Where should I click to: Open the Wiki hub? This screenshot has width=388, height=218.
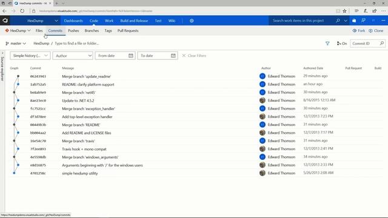click(x=172, y=21)
